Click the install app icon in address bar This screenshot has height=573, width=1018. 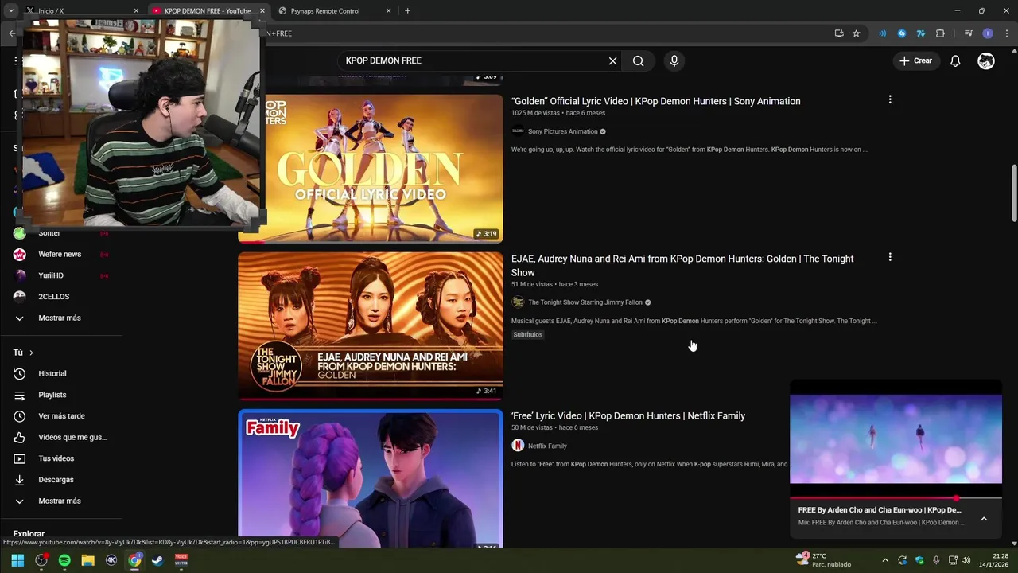[x=839, y=33]
